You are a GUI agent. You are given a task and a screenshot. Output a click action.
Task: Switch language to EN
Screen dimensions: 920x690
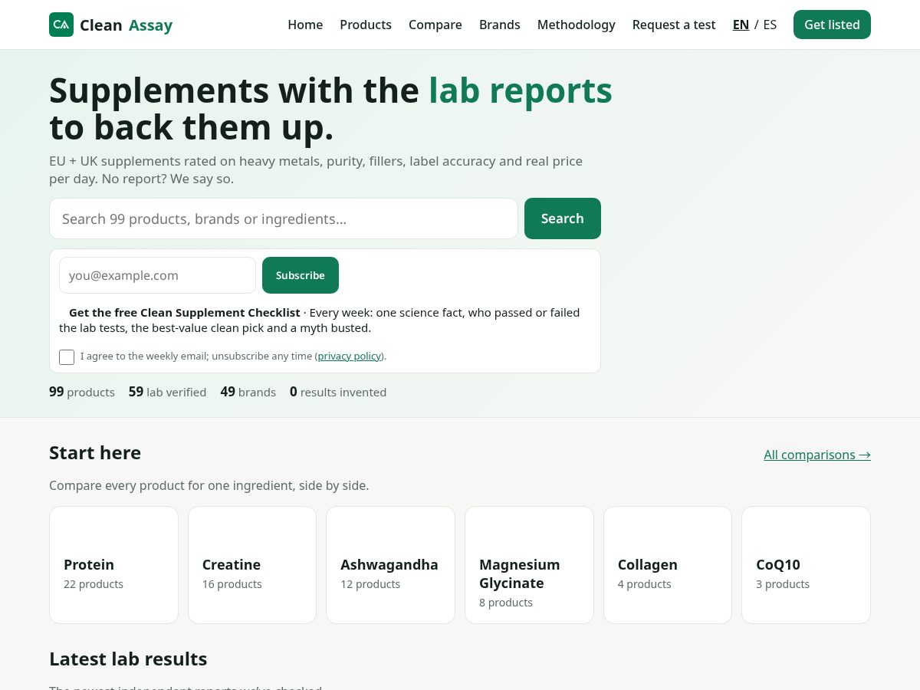[x=741, y=25]
